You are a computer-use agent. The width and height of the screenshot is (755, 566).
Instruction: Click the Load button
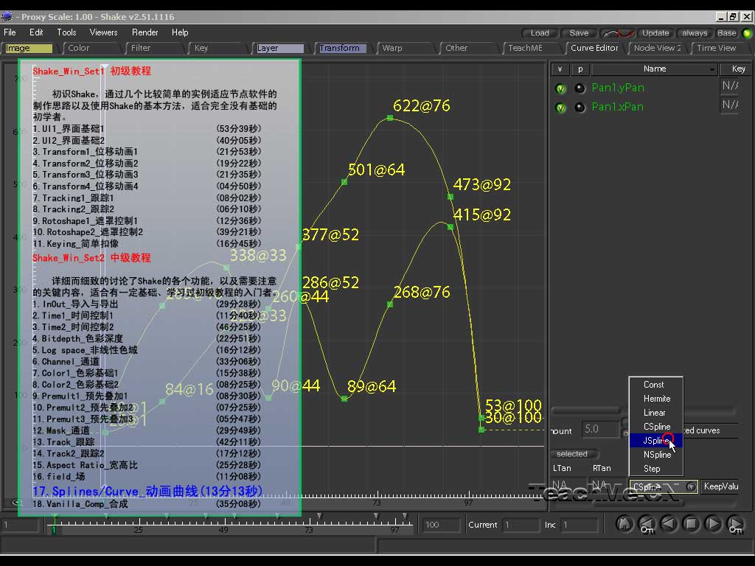pos(540,33)
